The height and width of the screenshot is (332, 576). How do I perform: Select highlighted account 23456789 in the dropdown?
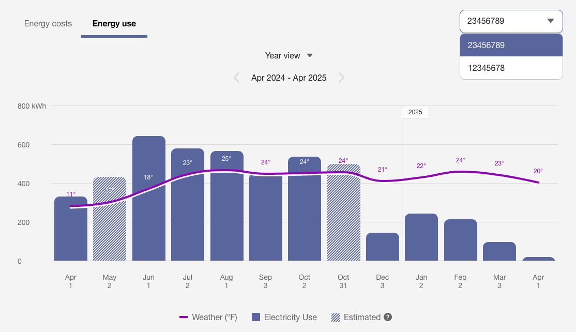(x=511, y=45)
